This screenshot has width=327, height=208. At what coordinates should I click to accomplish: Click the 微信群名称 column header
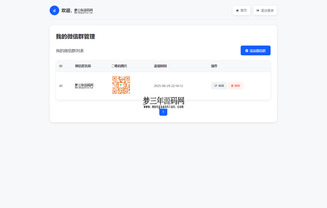[x=82, y=66]
